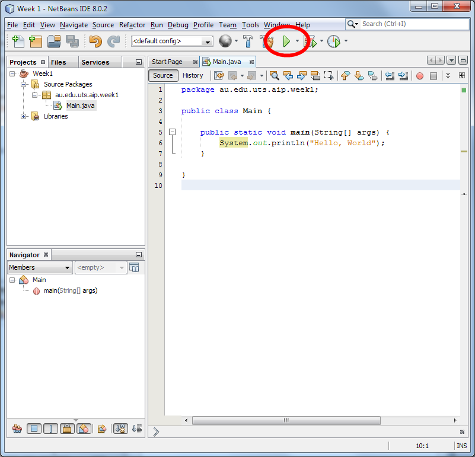Click the New File toolbar icon
Image resolution: width=475 pixels, height=457 pixels.
18,41
